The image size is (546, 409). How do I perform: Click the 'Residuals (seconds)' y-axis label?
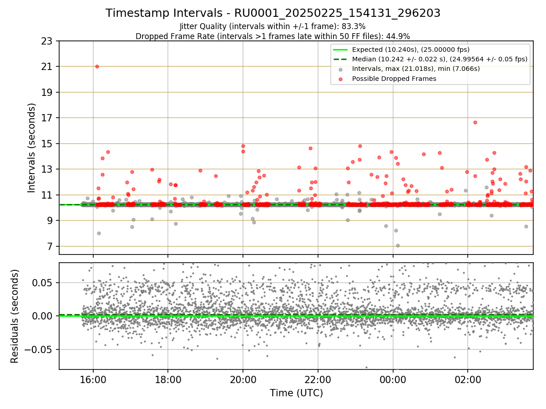coord(15,316)
